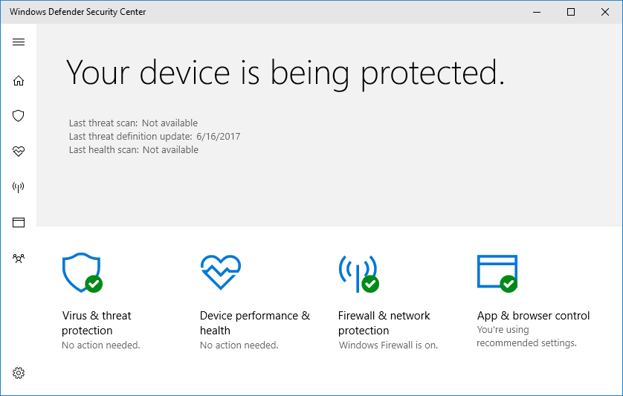
Task: Click the large heart health tile icon
Action: (221, 272)
